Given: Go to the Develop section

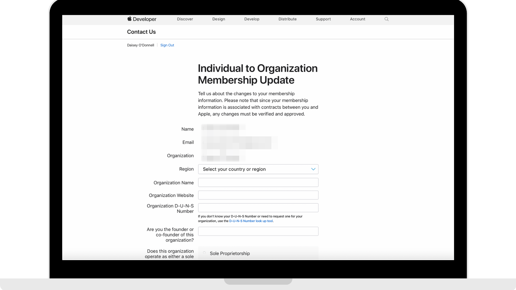Looking at the screenshot, I should pos(252,19).
